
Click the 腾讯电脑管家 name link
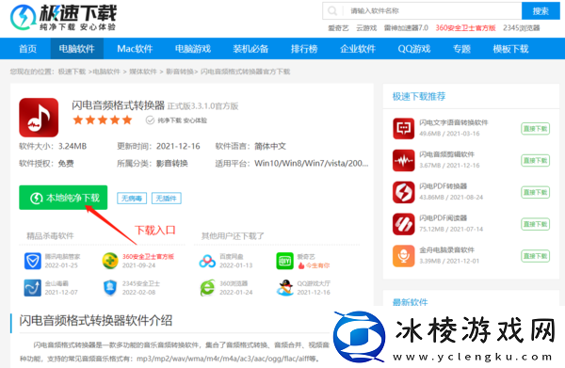pos(62,257)
